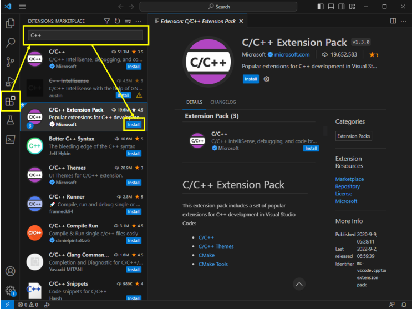Install C/C++ Compile Run extension
This screenshot has height=309, width=412.
pyautogui.click(x=134, y=241)
